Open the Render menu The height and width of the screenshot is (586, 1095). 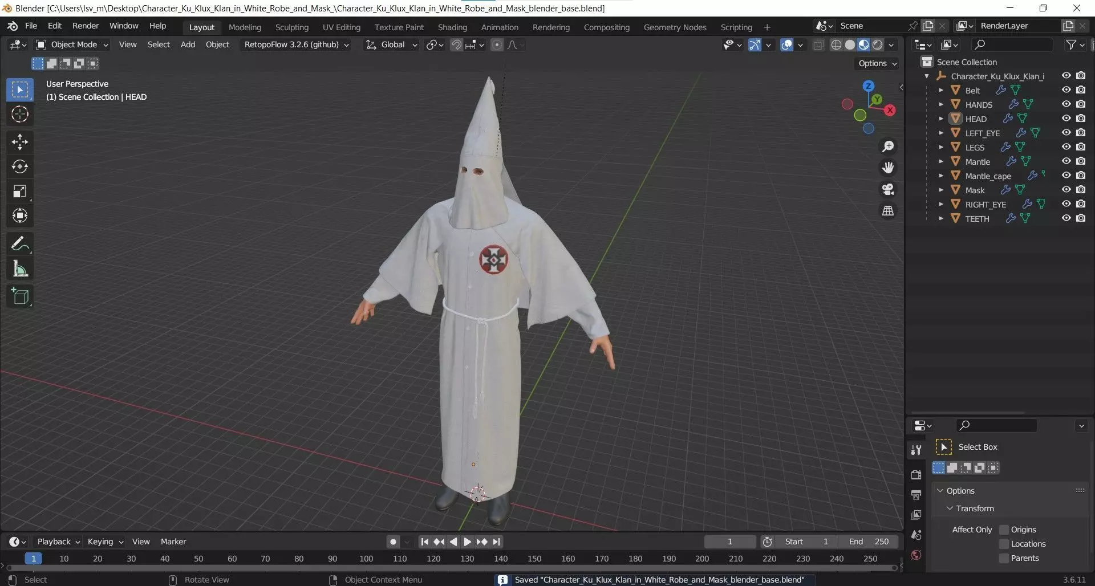coord(86,26)
